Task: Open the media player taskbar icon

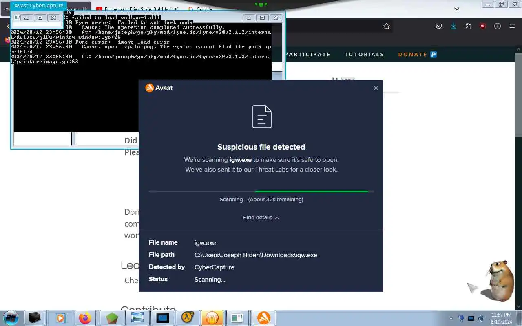Action: 60,318
